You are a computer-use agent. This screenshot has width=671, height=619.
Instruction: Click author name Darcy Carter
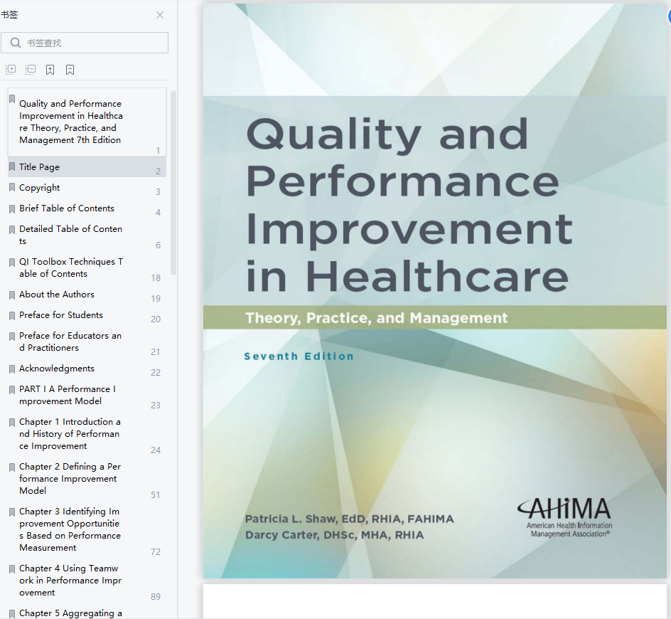pos(334,535)
